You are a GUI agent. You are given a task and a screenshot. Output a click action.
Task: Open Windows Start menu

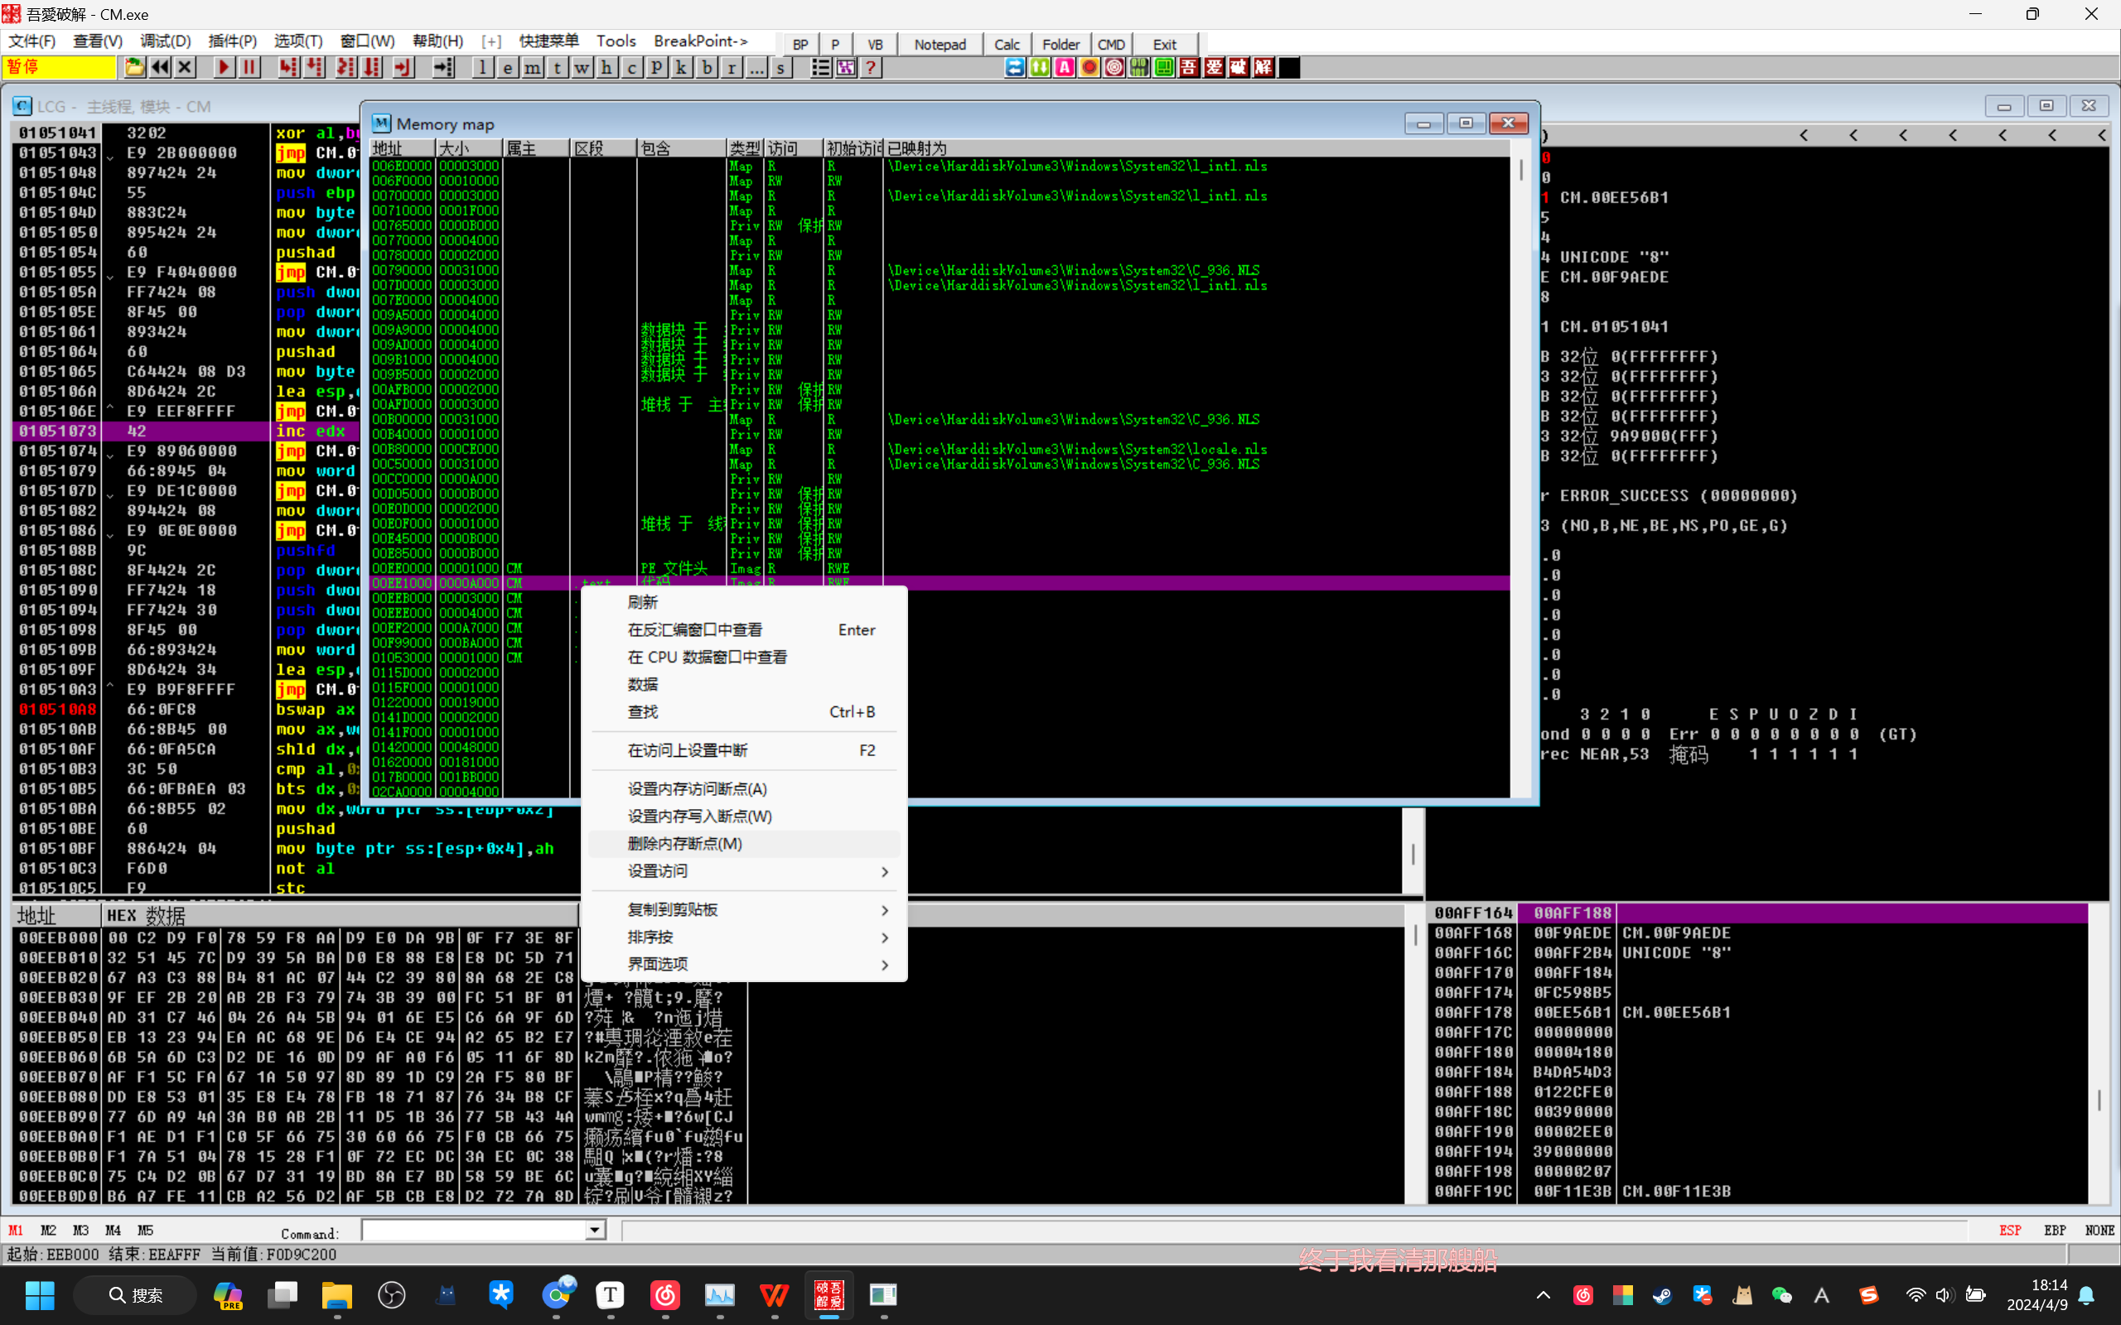point(40,1294)
